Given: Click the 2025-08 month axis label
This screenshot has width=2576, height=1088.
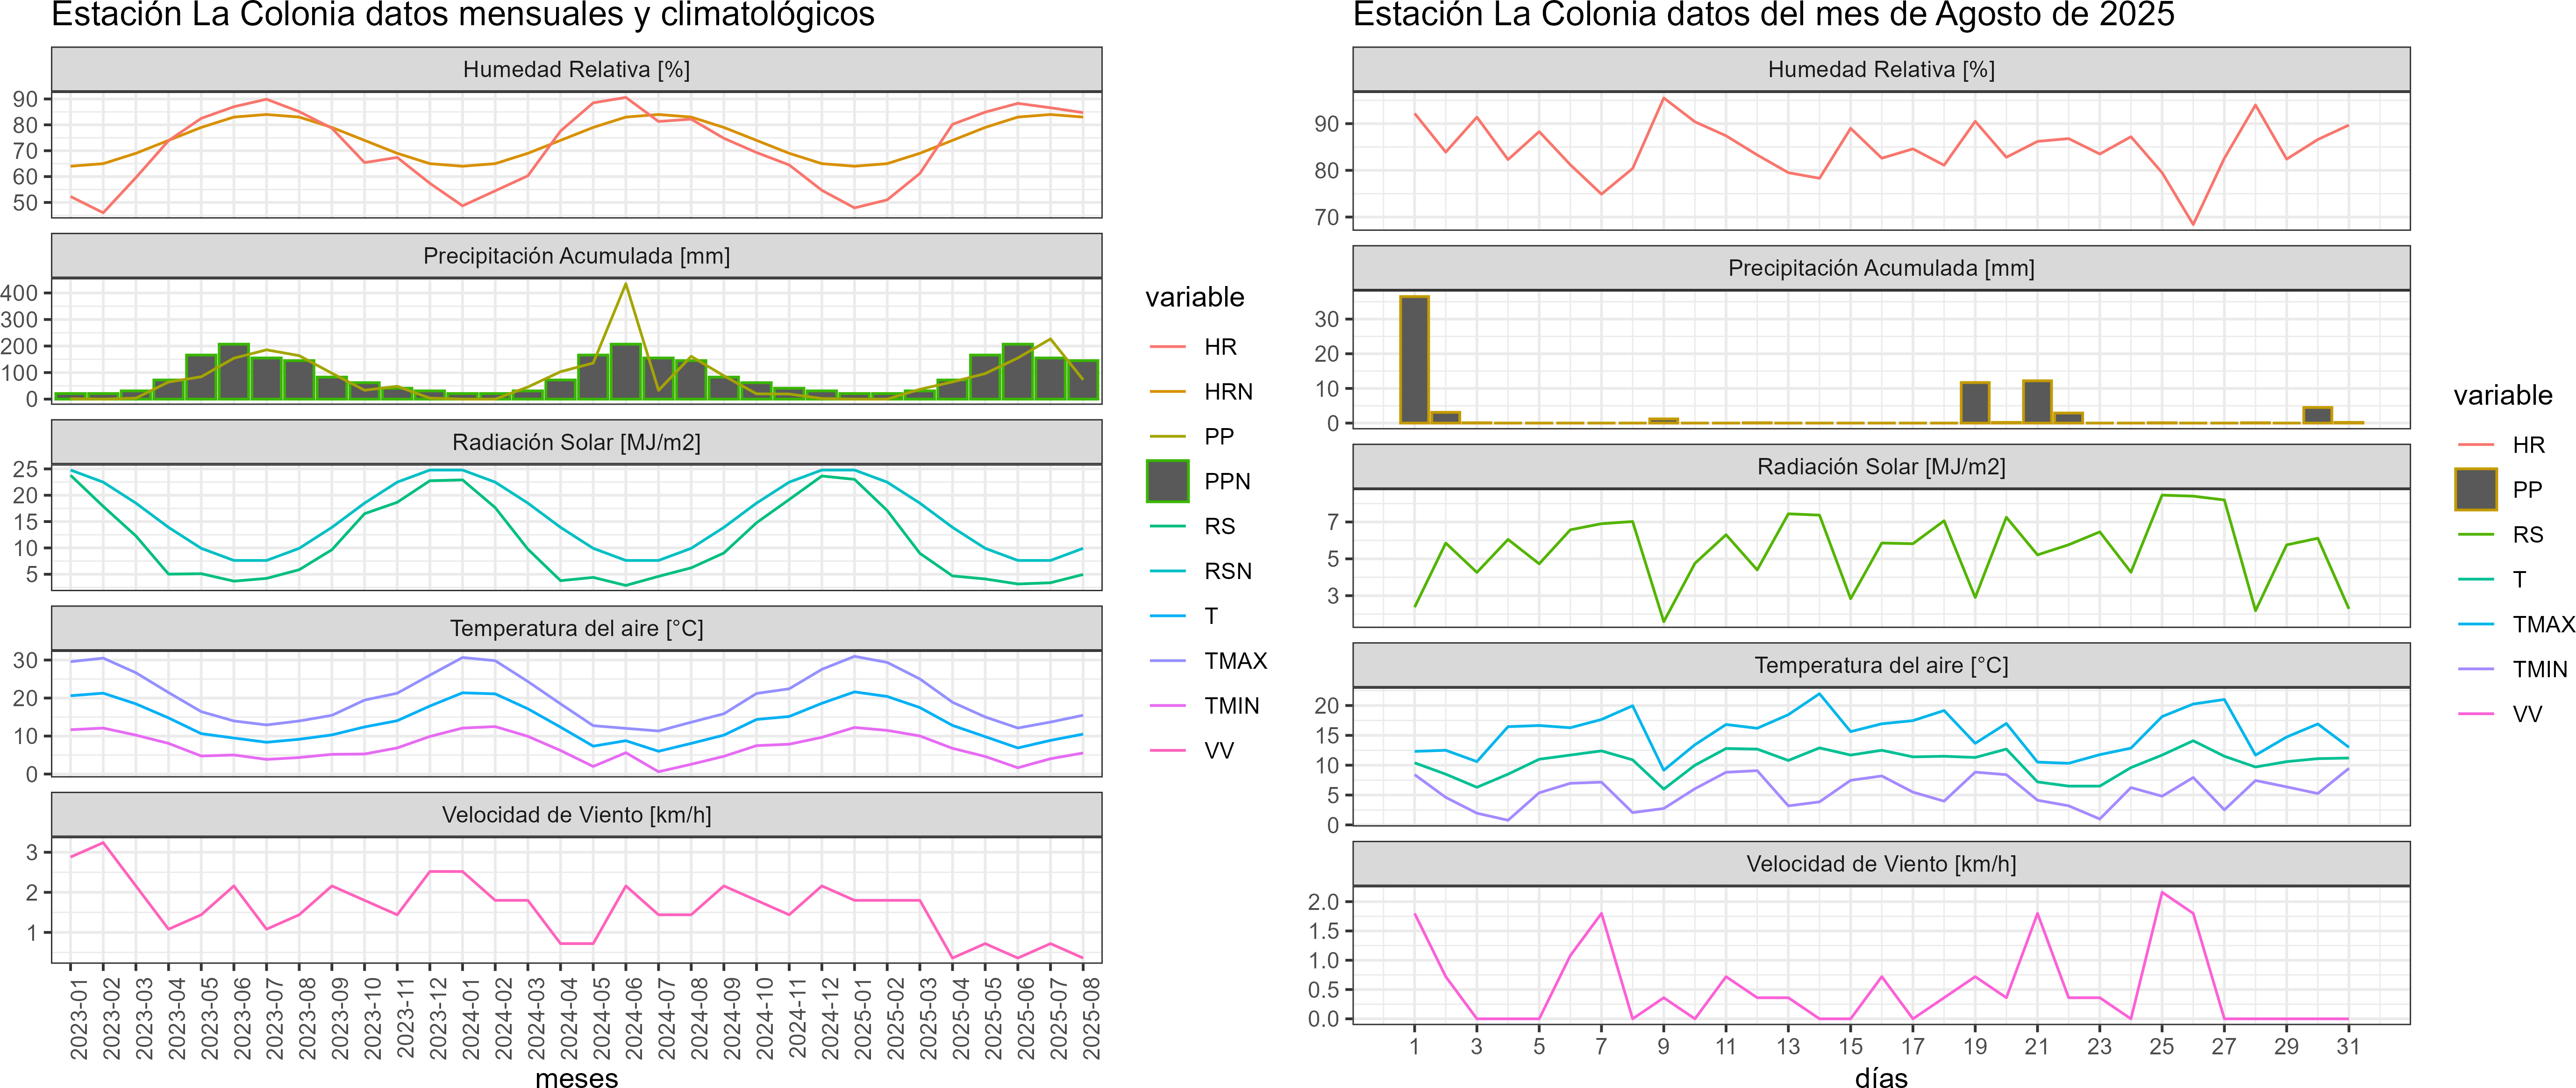Looking at the screenshot, I should (x=1091, y=1018).
